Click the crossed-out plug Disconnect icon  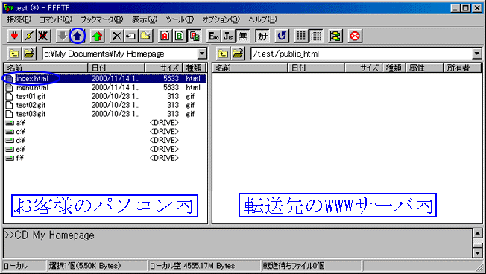pos(43,36)
